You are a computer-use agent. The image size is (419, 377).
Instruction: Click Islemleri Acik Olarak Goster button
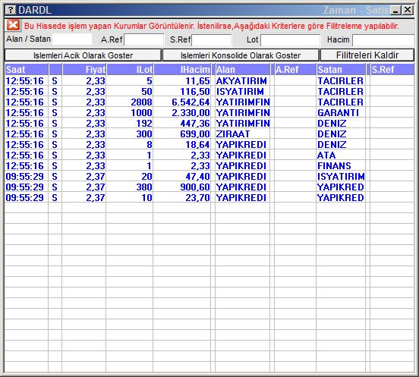[83, 55]
